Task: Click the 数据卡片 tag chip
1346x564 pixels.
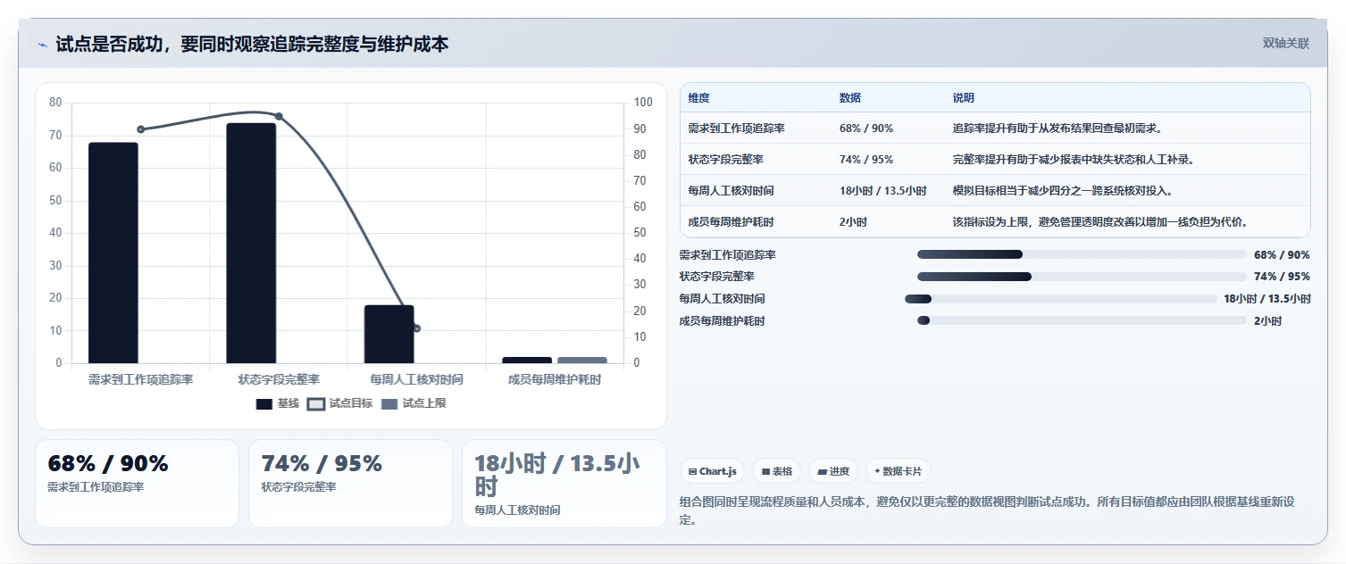Action: click(898, 471)
